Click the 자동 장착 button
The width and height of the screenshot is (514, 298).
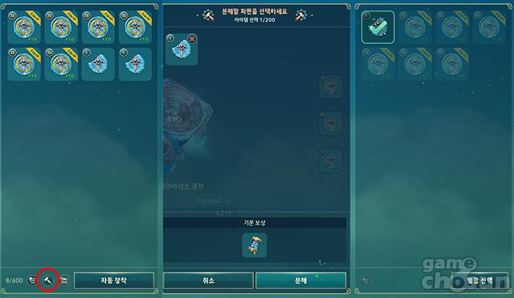pyautogui.click(x=114, y=280)
